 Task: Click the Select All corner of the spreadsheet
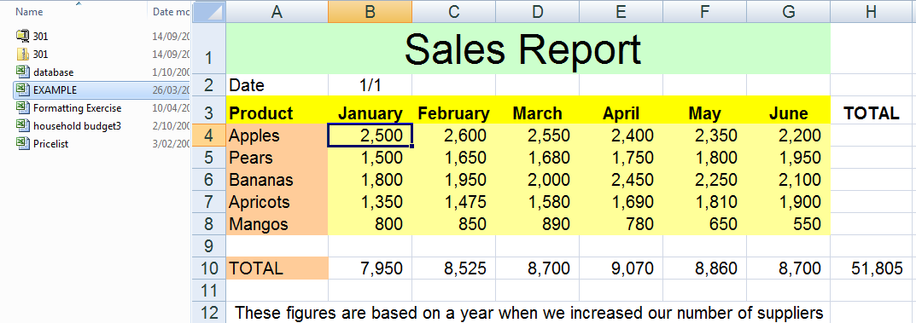click(209, 11)
